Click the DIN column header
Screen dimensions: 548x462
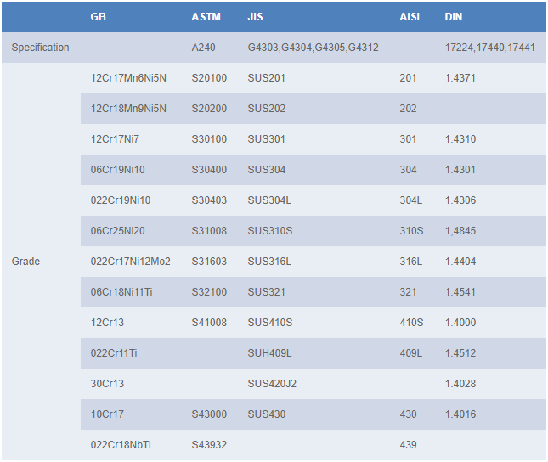(454, 17)
